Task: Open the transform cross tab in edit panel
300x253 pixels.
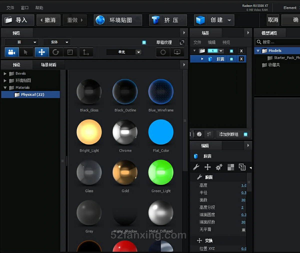Action: 207,167
